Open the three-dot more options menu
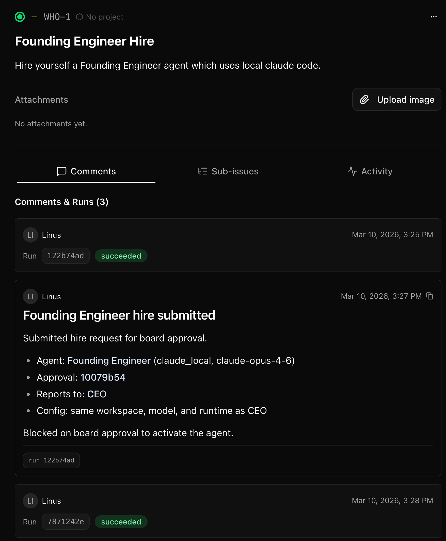This screenshot has width=446, height=541. (x=433, y=17)
